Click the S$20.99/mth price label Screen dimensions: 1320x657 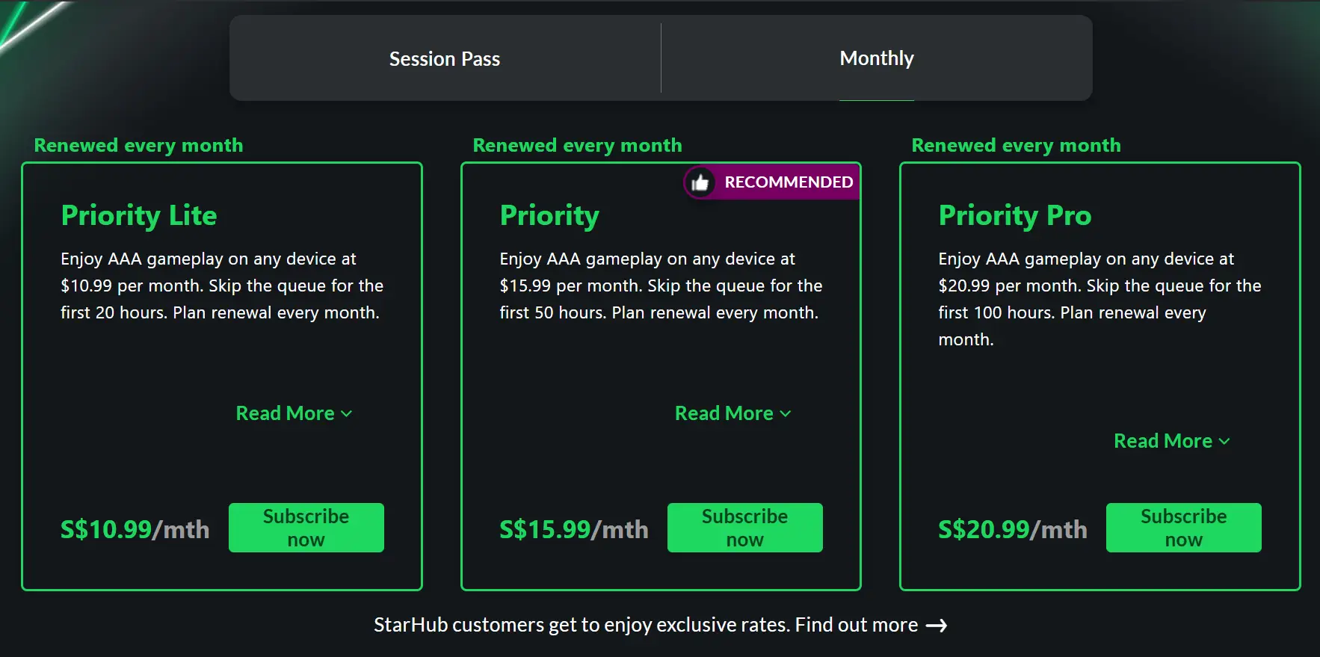click(1012, 529)
